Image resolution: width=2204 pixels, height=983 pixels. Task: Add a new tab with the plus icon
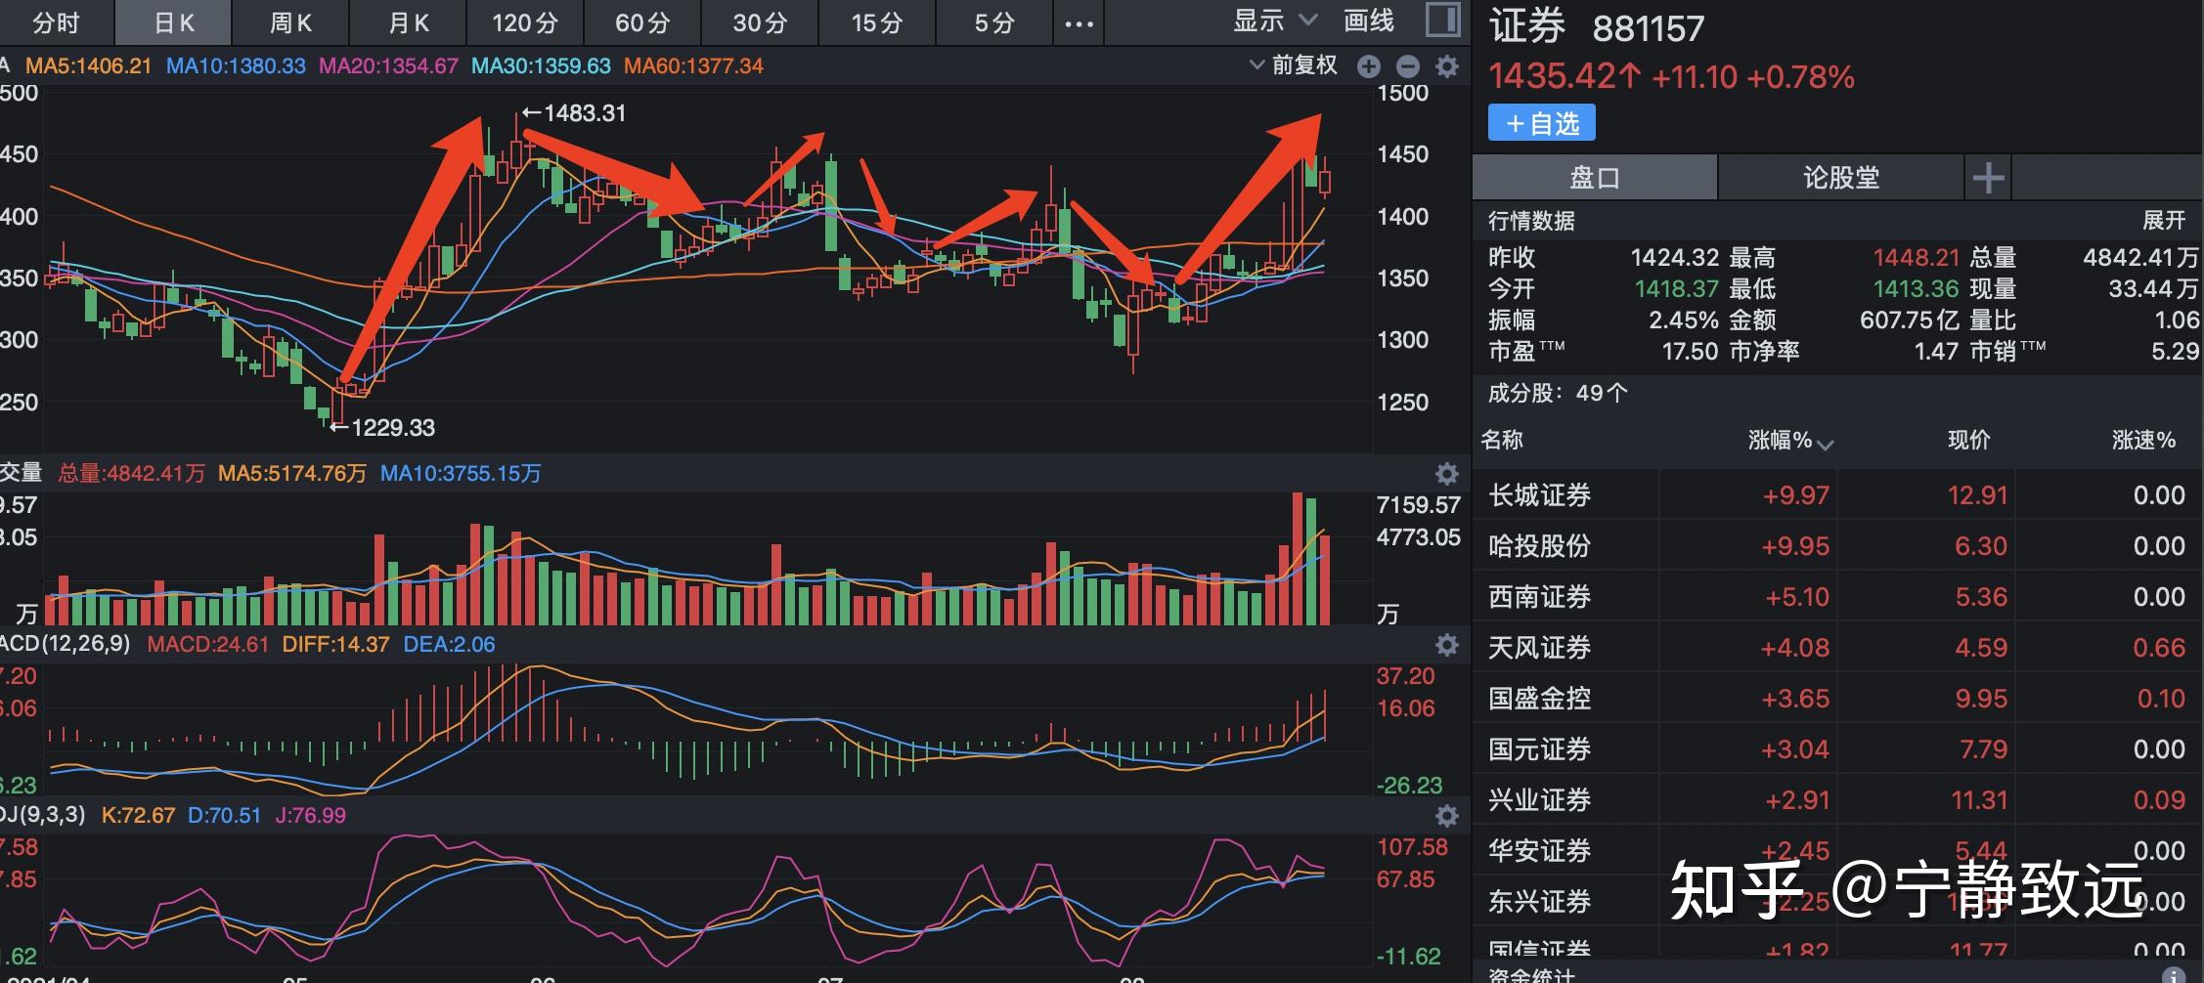[x=1988, y=177]
